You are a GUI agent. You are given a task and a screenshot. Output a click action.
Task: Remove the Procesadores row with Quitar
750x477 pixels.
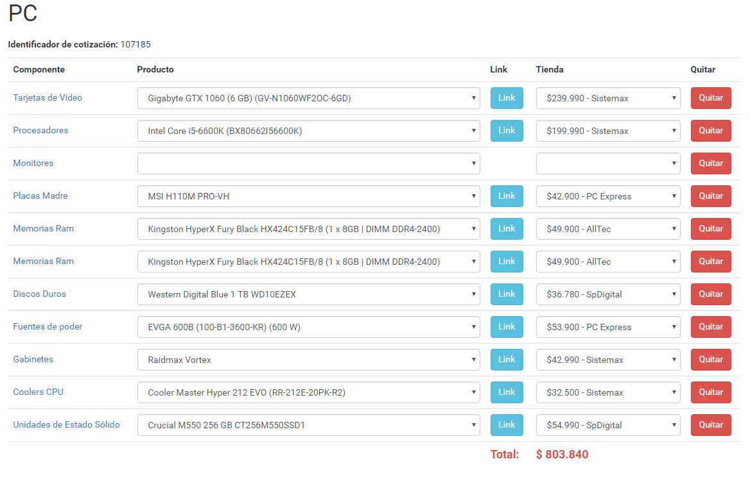(711, 131)
